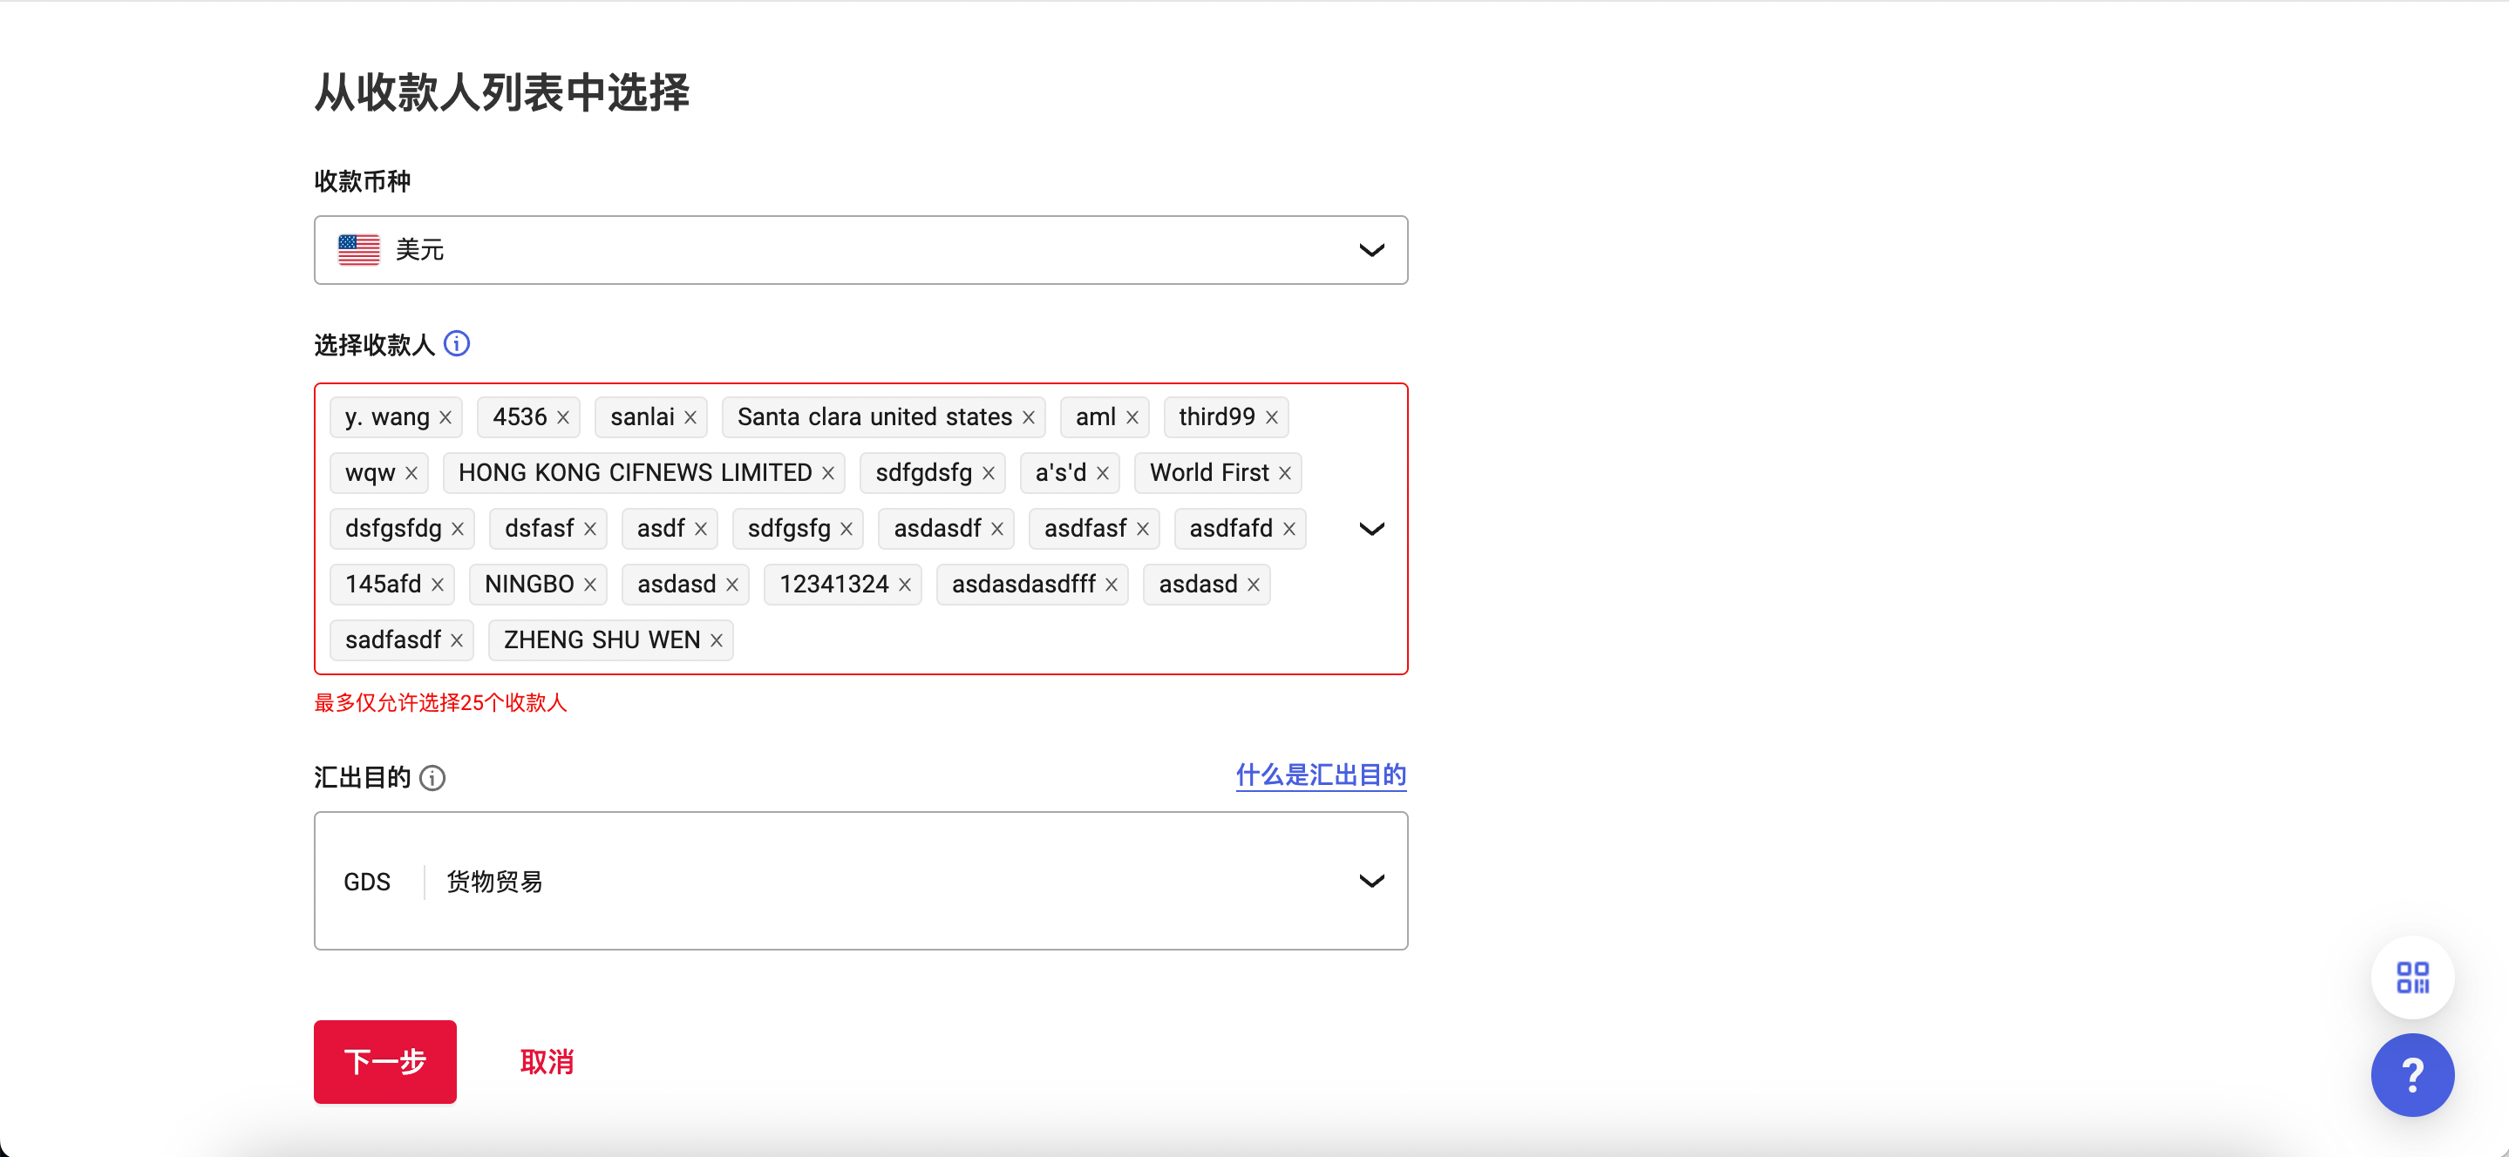Remove the ZHENG SHU WEN recipient tag
Screen dimensions: 2509x1157
[x=716, y=639]
